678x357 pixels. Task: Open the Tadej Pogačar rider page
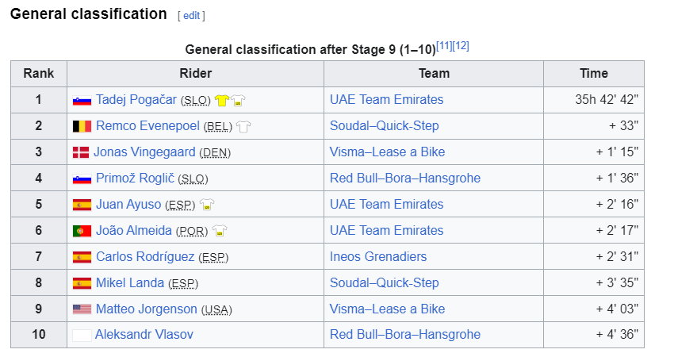coord(136,99)
